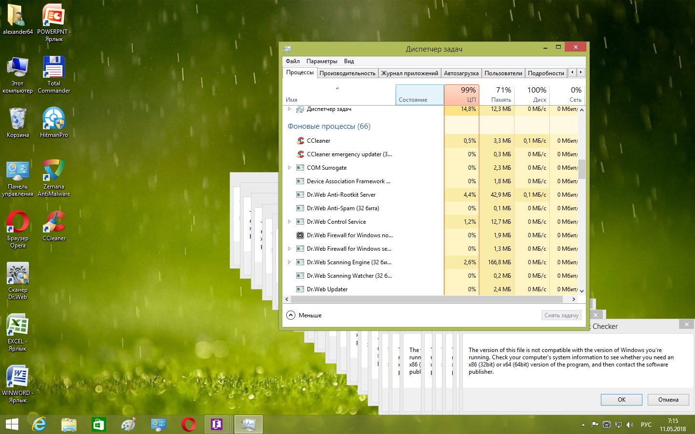
Task: Sort processes by ЦП column header
Action: pos(461,95)
